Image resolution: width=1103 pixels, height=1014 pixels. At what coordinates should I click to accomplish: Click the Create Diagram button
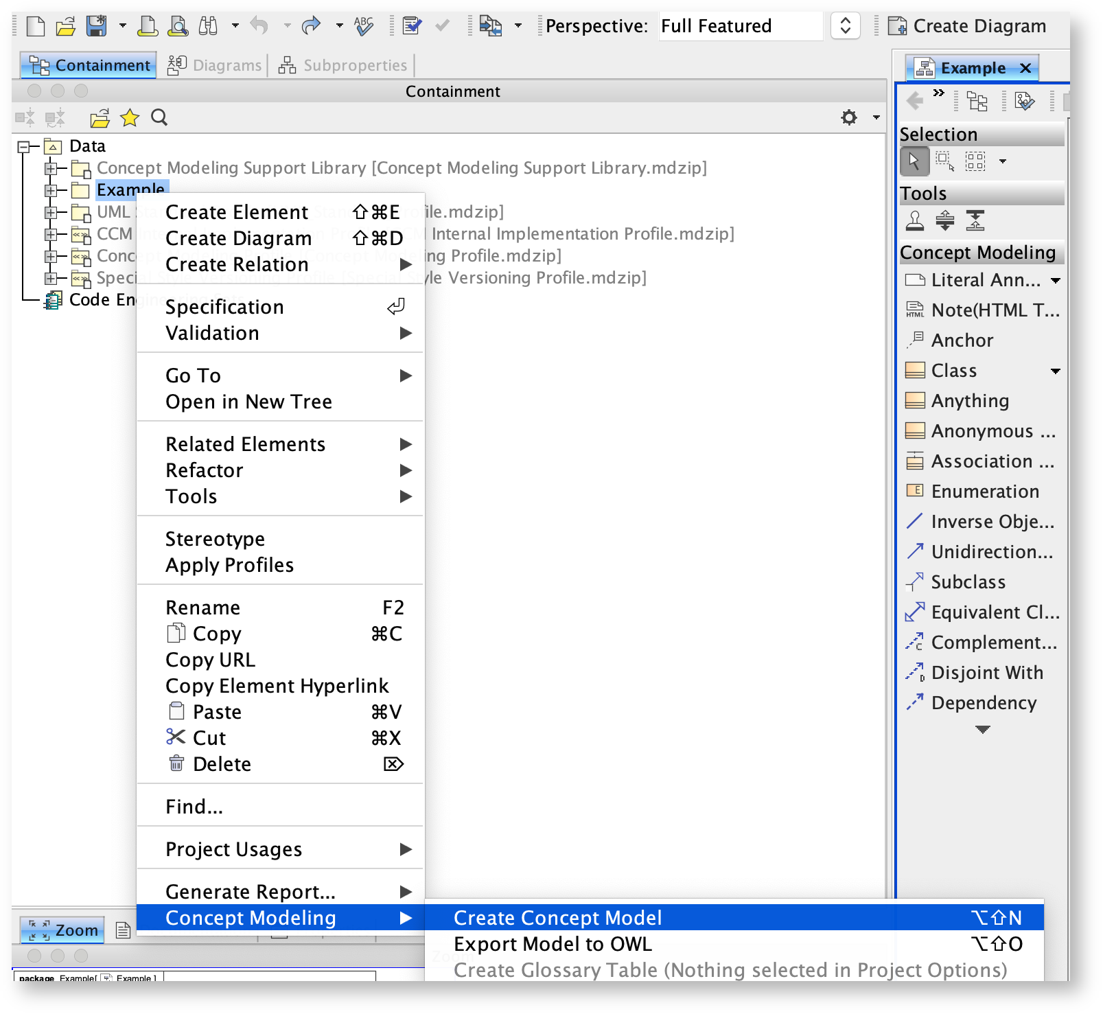(968, 27)
